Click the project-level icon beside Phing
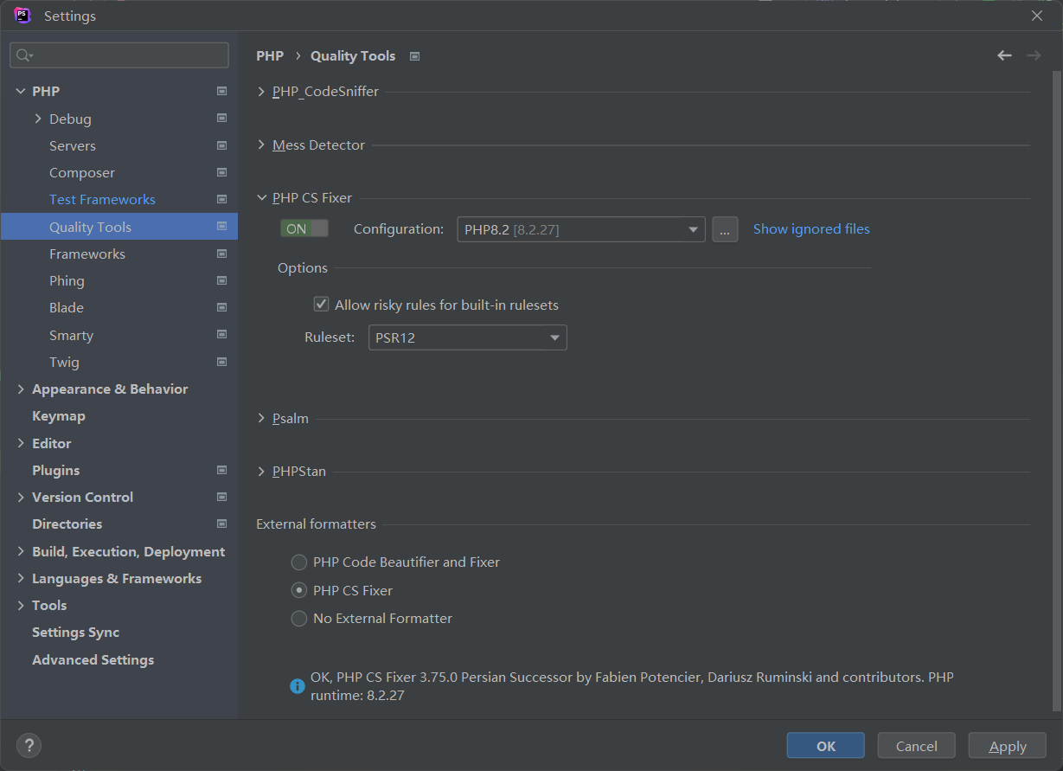Screen dimensions: 1063x771 [222, 280]
